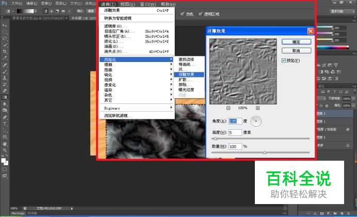Image resolution: width=357 pixels, height=217 pixels.
Task: Open the 滤镜 Filter menu
Action: coord(108,4)
